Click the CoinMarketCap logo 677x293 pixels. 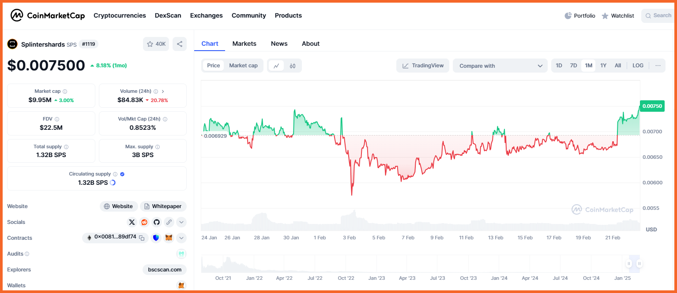(x=48, y=15)
